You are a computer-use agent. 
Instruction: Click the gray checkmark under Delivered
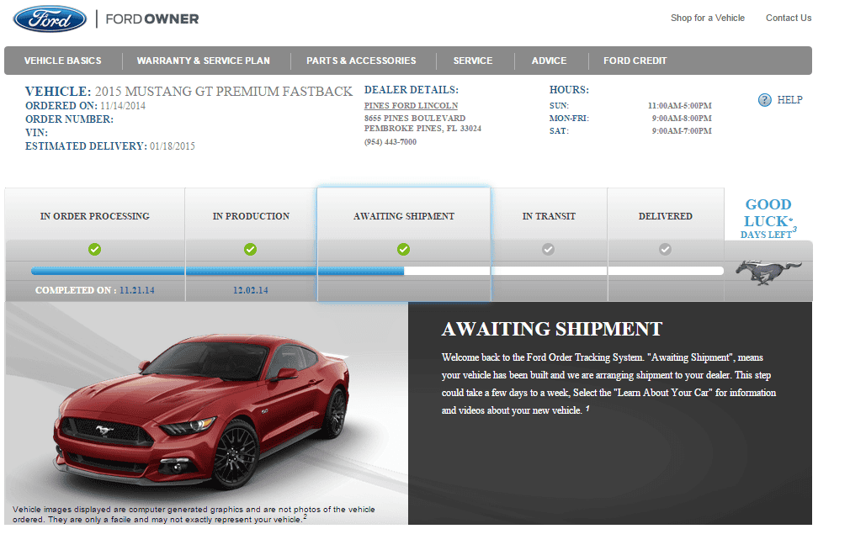click(665, 249)
